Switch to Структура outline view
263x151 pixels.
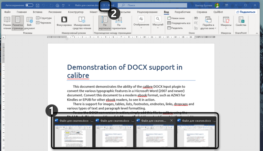point(44,18)
